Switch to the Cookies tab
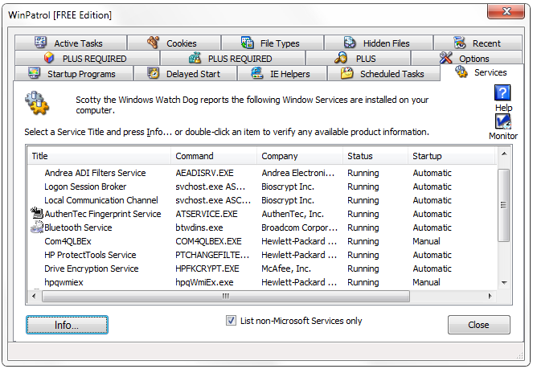 click(x=174, y=43)
